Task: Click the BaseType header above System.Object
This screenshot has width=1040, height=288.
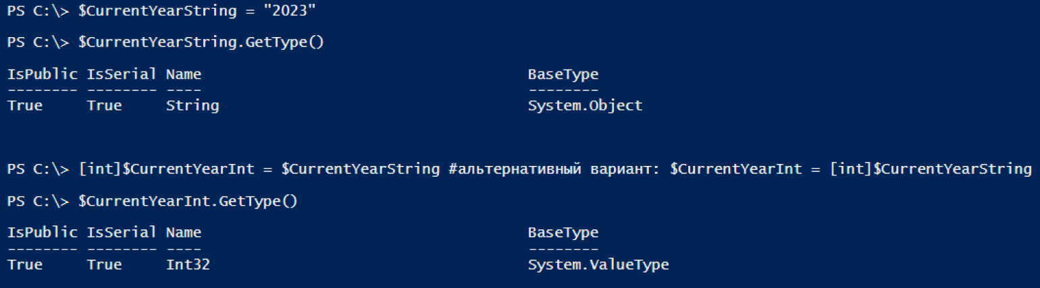Action: (563, 74)
